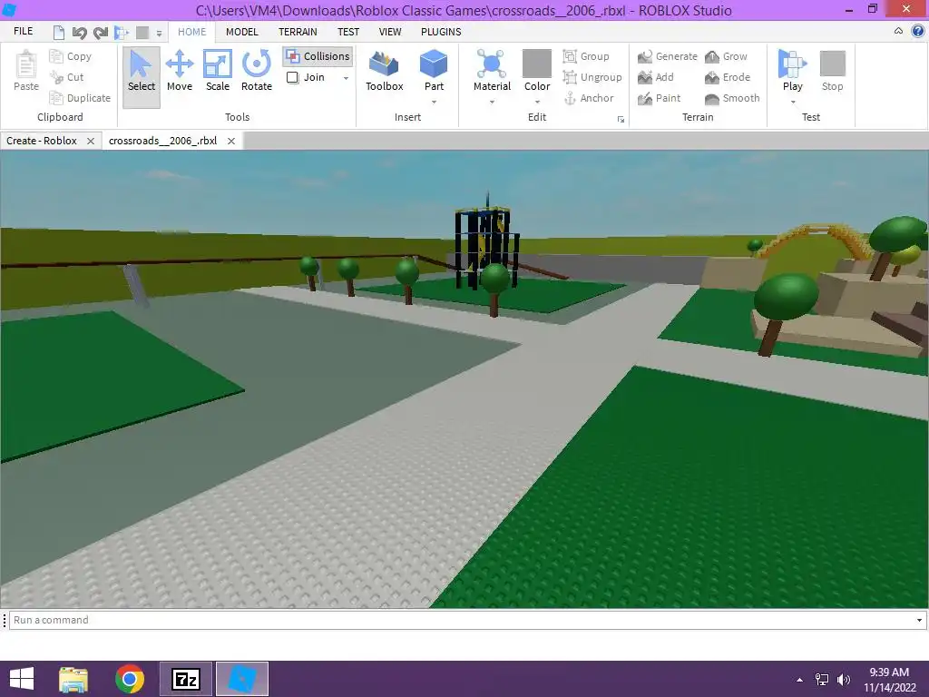
Task: Click the New file icon in quick access
Action: click(58, 32)
